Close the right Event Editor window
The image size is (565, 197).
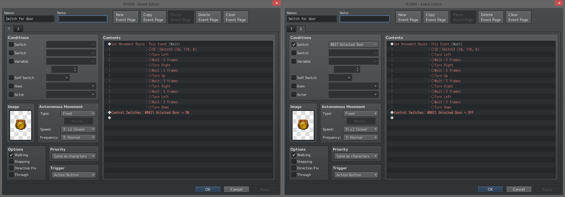click(x=559, y=3)
